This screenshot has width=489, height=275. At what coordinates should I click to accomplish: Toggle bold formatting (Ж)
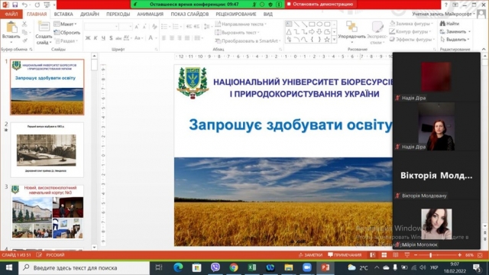[x=88, y=38]
